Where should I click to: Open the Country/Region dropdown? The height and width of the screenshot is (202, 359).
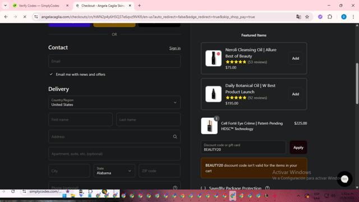(x=114, y=102)
